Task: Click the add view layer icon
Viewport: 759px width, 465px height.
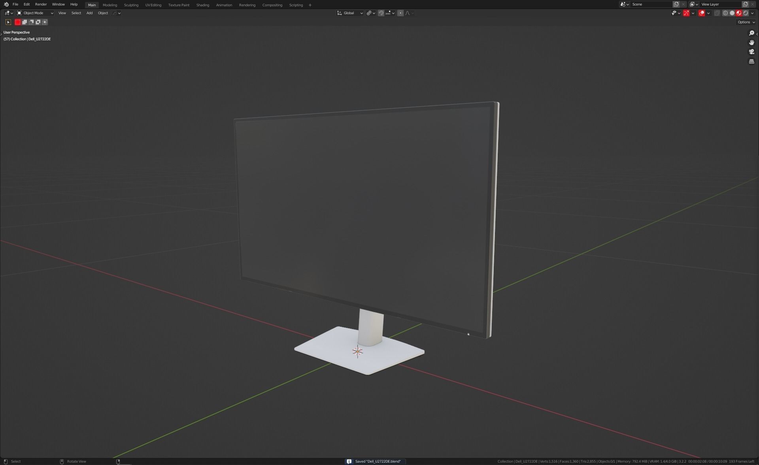Action: (745, 4)
